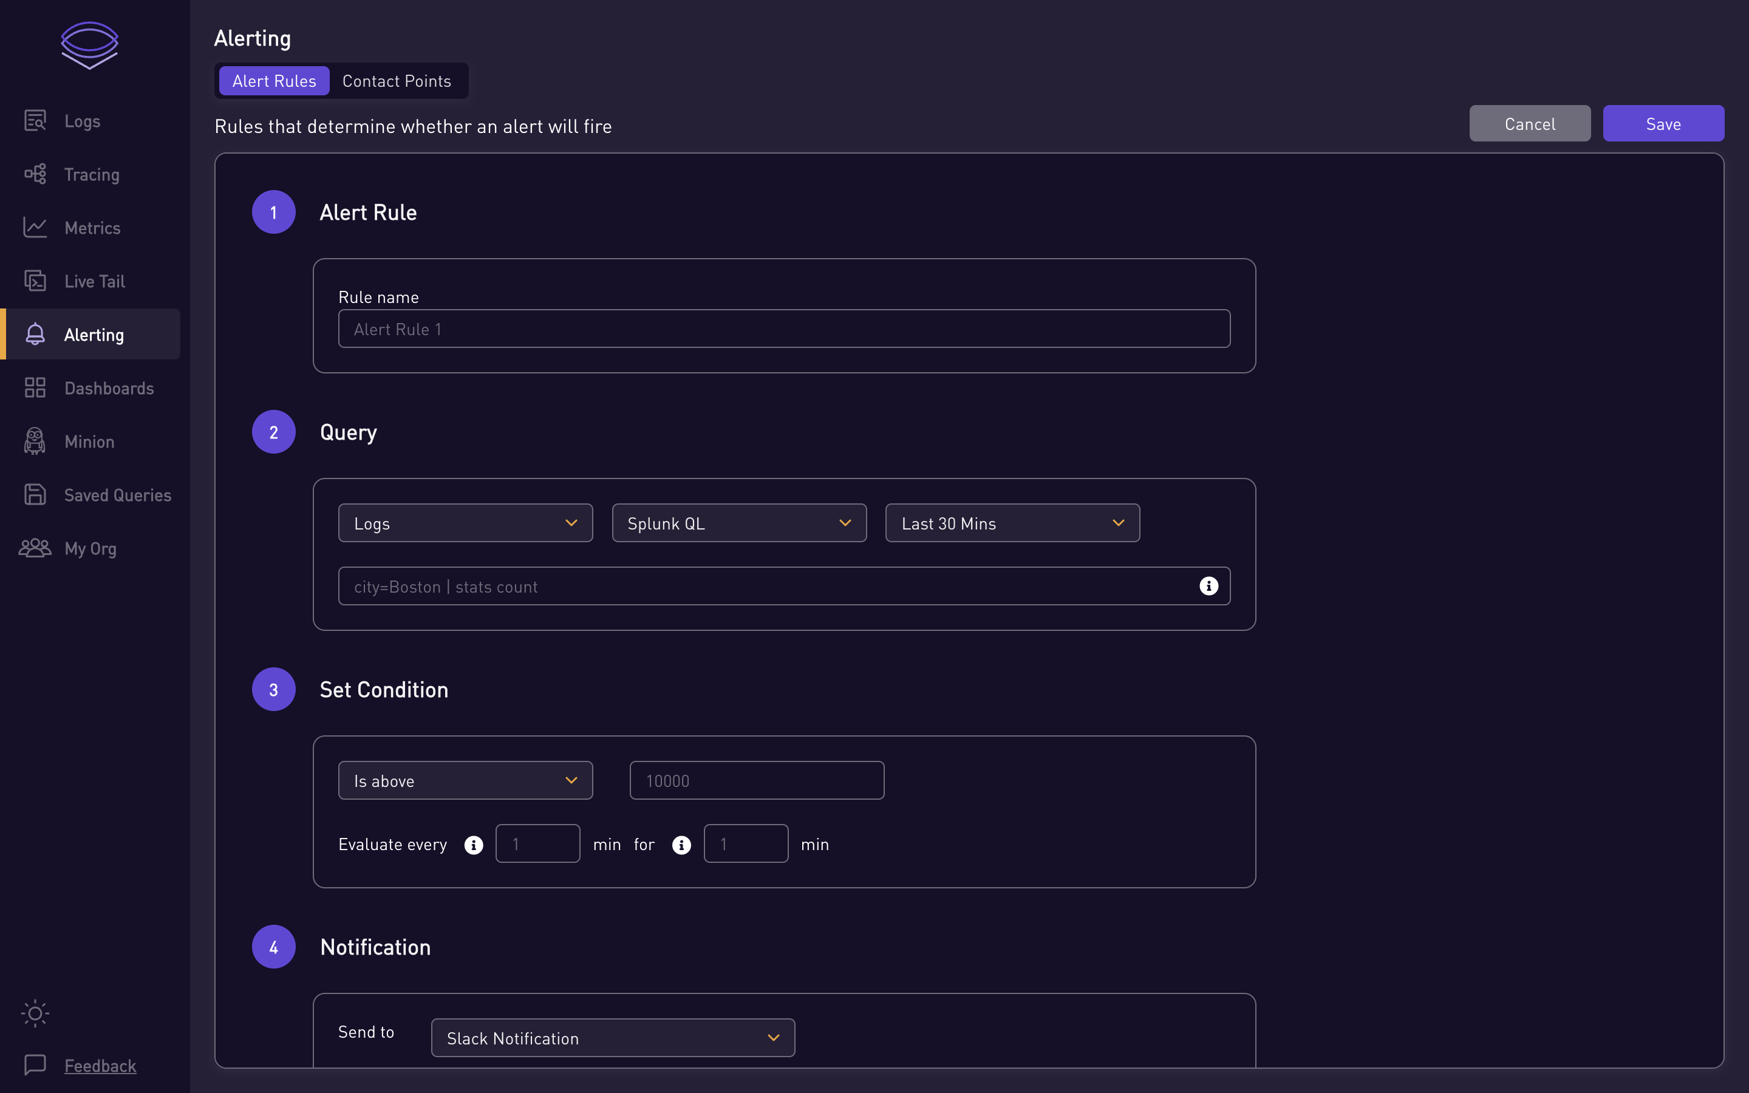Screen dimensions: 1749x1093
Task: Expand the Logs data source dropdown
Action: coord(465,523)
